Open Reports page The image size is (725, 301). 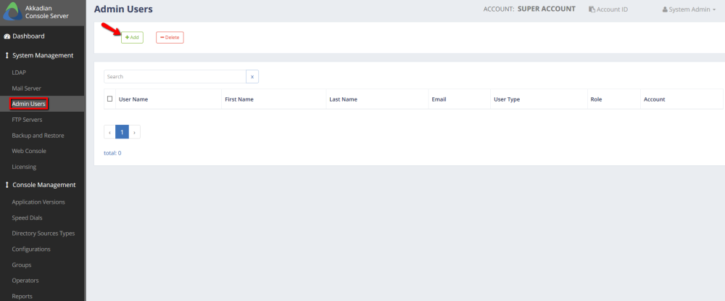click(22, 296)
